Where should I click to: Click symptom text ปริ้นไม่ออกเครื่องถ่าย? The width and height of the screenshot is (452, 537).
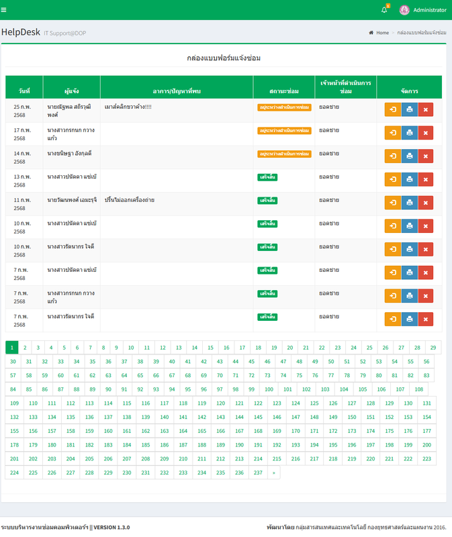pyautogui.click(x=130, y=200)
